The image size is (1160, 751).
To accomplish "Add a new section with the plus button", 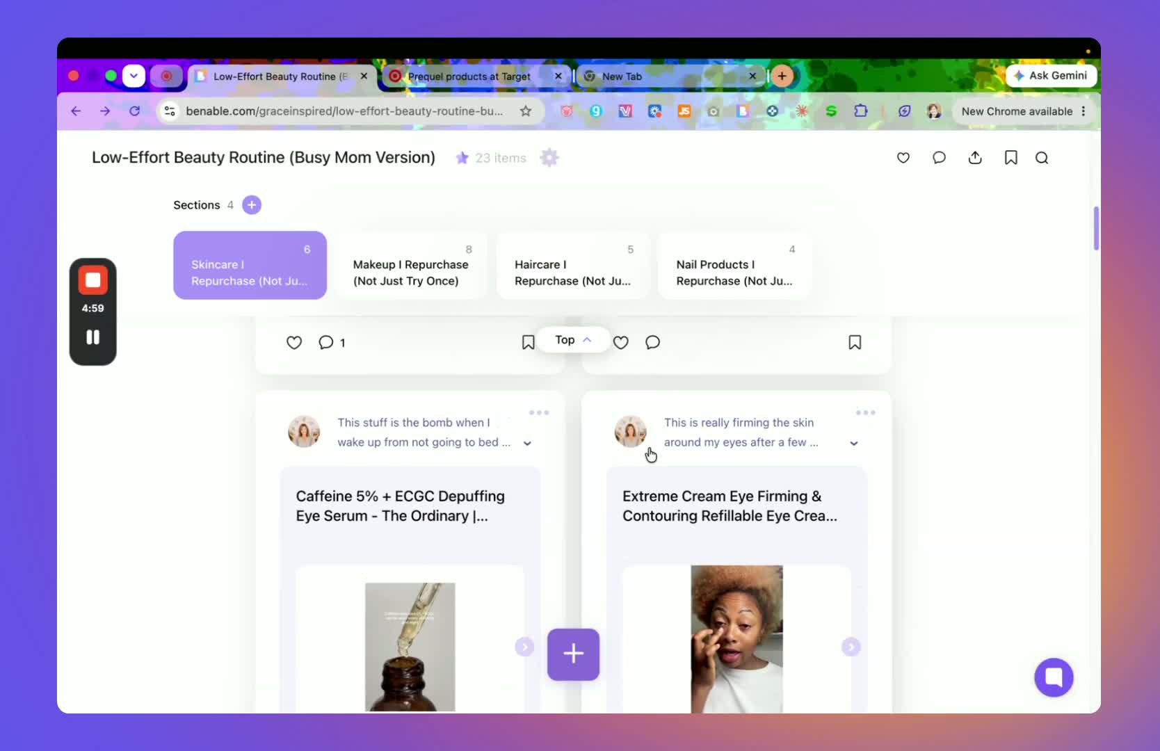I will 252,205.
